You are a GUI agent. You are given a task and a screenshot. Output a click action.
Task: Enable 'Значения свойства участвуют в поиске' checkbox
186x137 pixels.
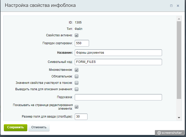coord(77,83)
